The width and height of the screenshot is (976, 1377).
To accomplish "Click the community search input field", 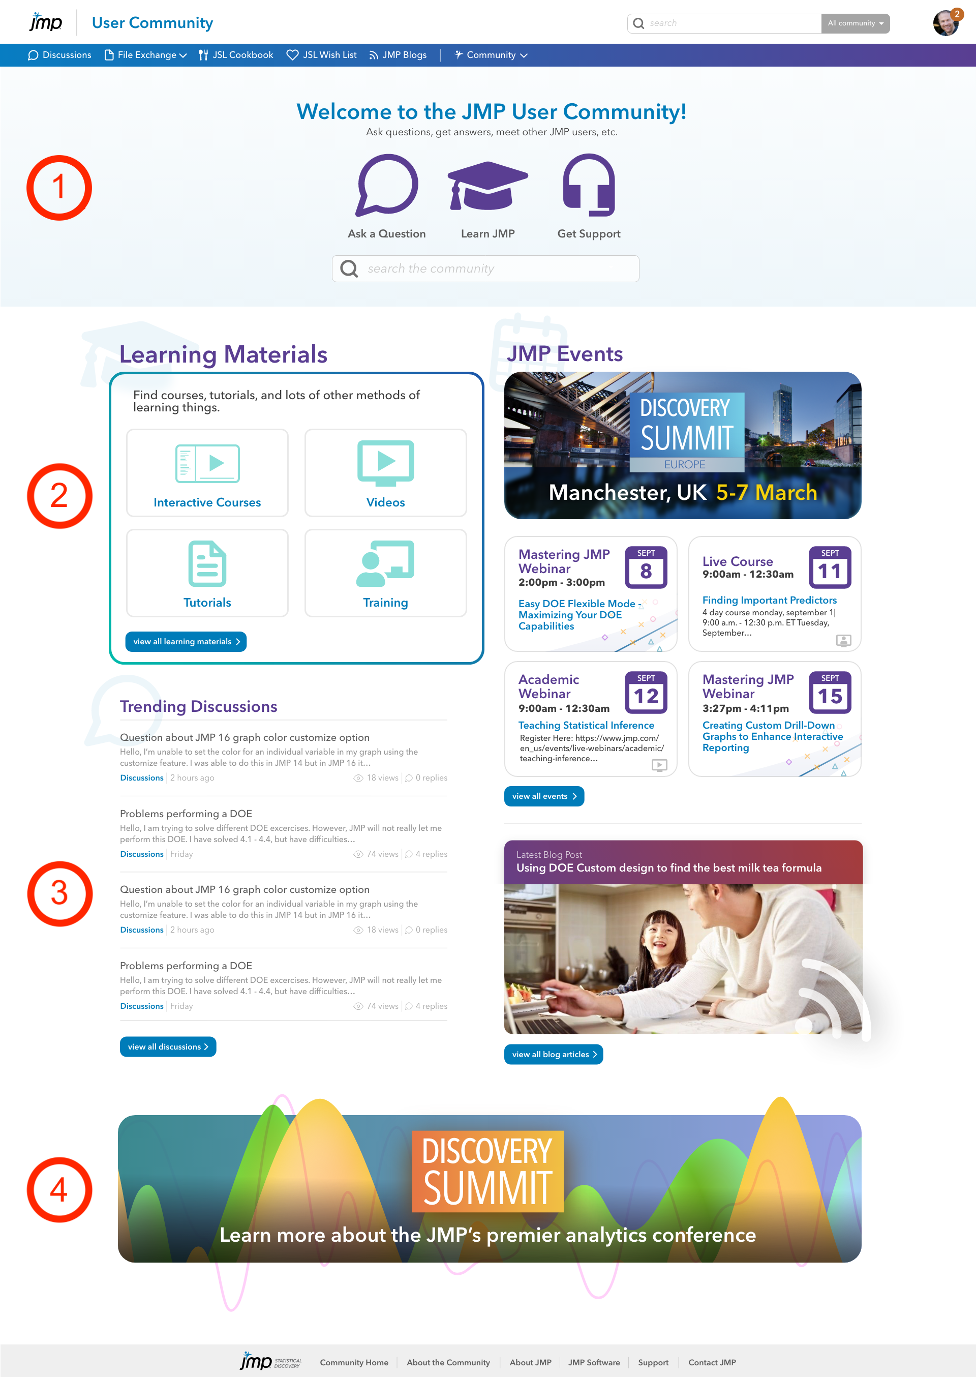I will pyautogui.click(x=488, y=268).
